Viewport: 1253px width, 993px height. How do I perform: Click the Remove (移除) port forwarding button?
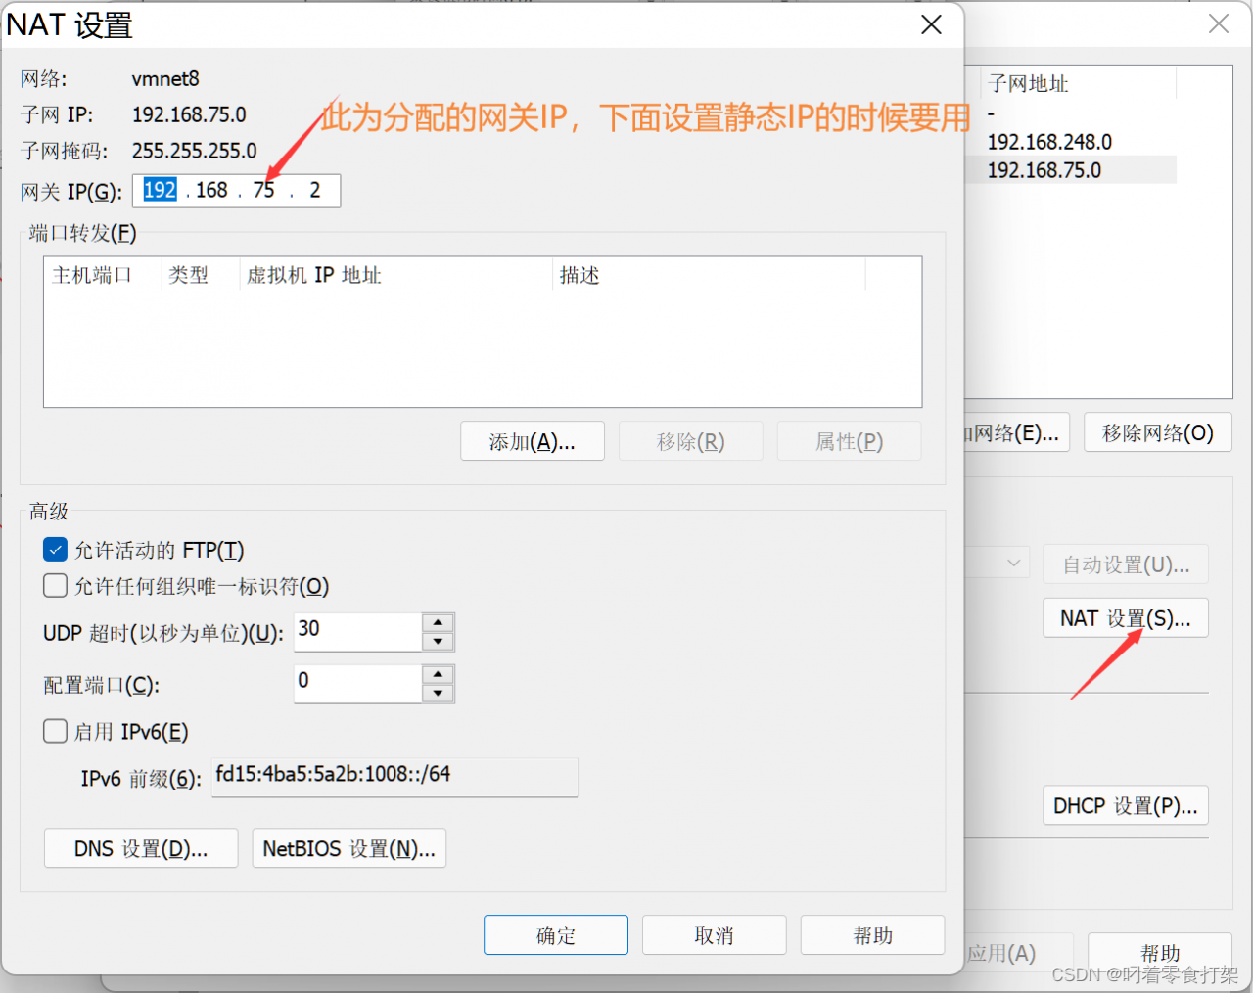click(691, 441)
